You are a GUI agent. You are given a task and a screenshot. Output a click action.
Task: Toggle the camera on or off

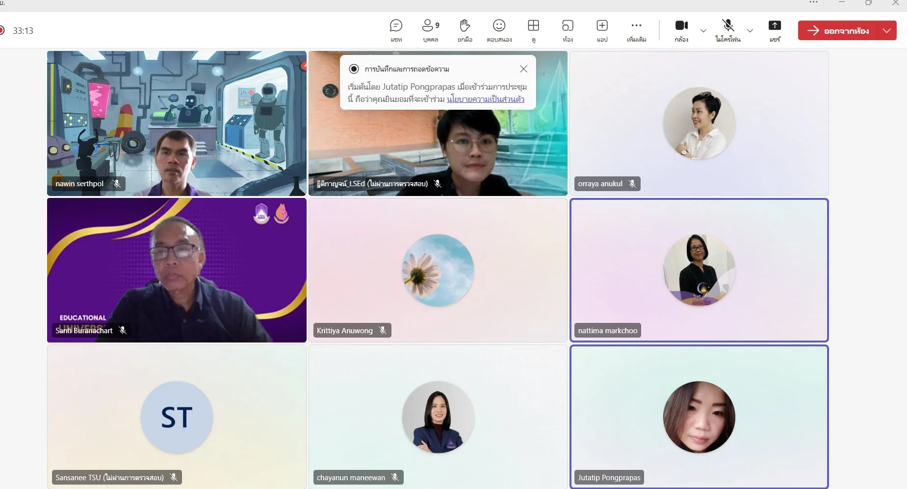[681, 30]
